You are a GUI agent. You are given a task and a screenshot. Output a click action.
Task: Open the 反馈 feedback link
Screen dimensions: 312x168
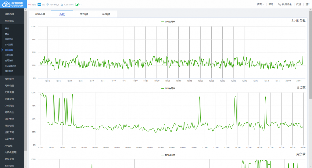click(x=299, y=4)
